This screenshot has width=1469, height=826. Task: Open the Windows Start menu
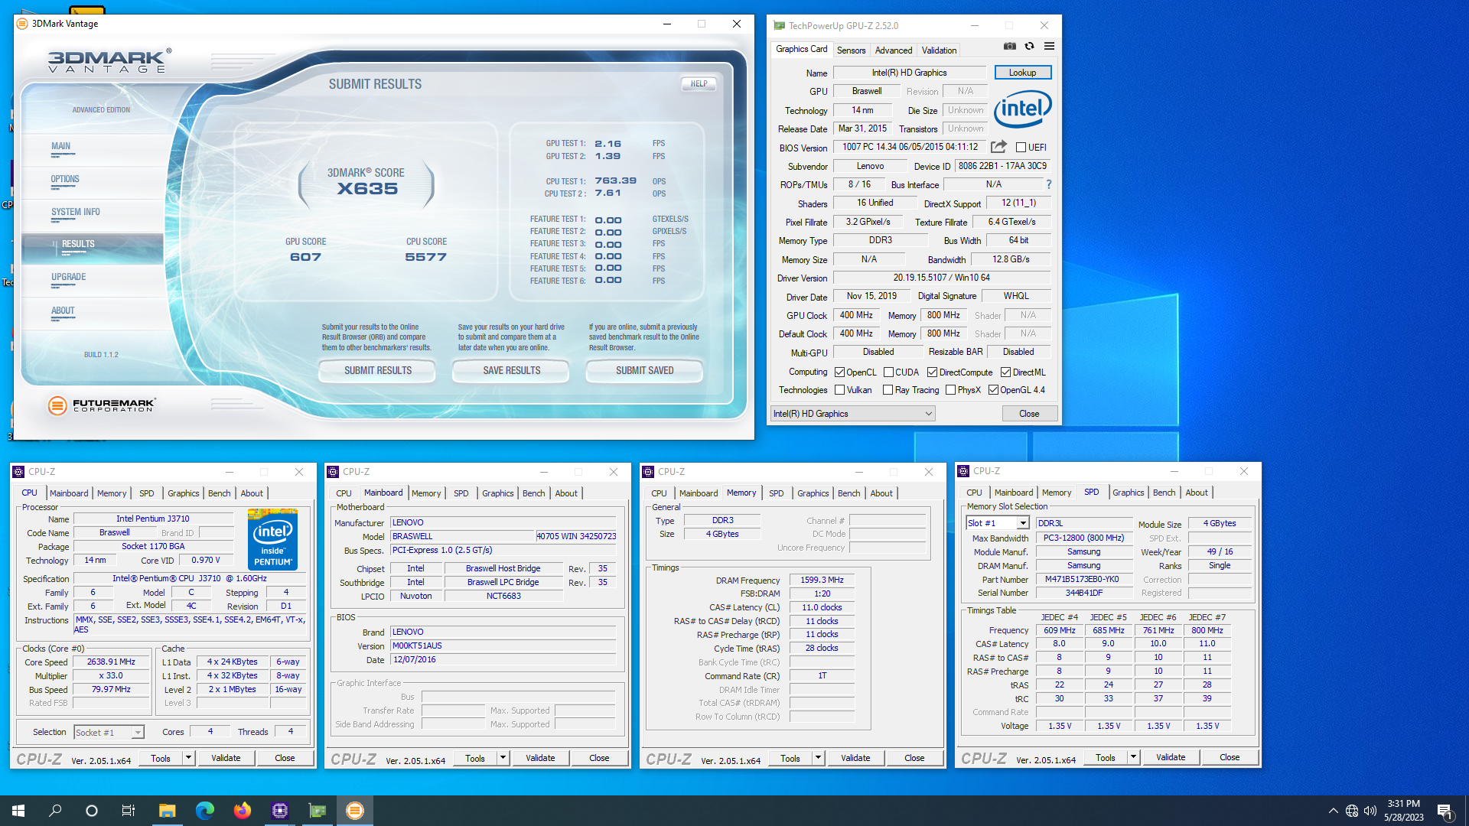(x=18, y=811)
